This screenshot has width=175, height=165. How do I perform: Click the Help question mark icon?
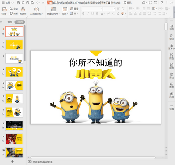(x=162, y=3)
